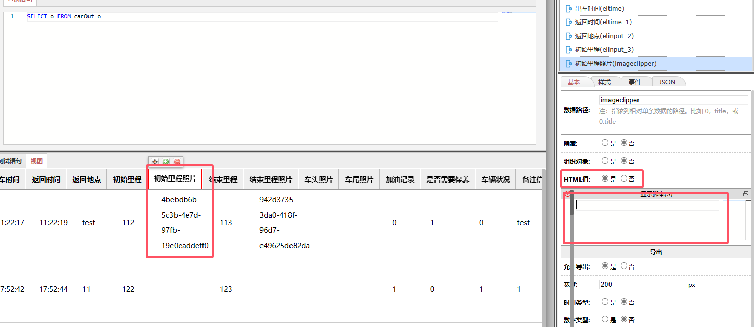The image size is (754, 327).
Task: Click the 122 initial mileage cell
Action: tap(128, 289)
